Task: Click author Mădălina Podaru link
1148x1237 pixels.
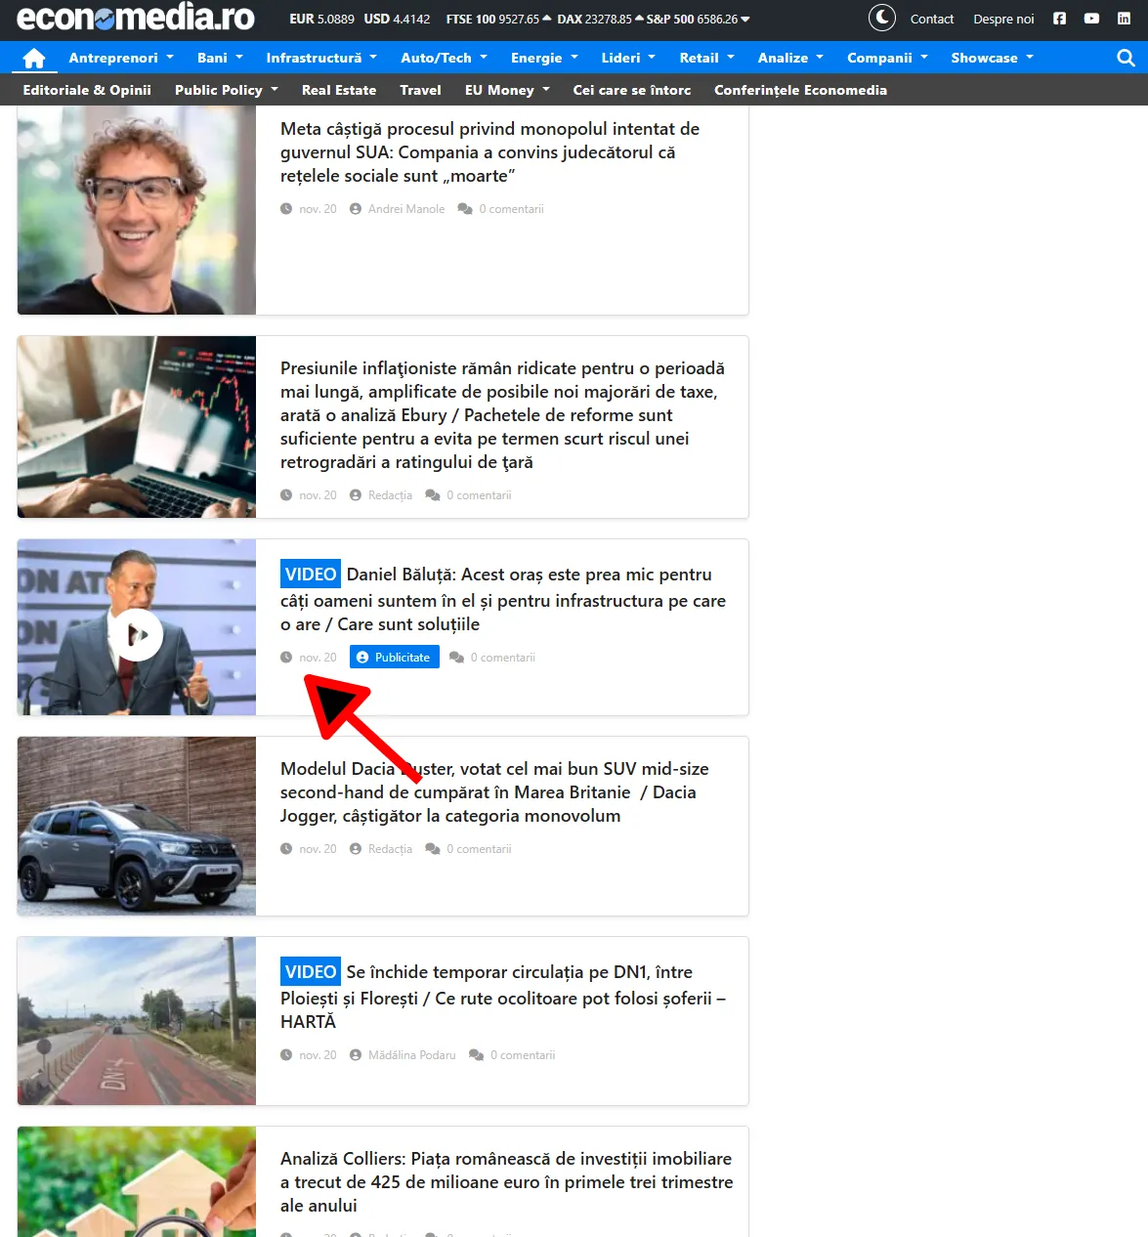Action: [411, 1055]
